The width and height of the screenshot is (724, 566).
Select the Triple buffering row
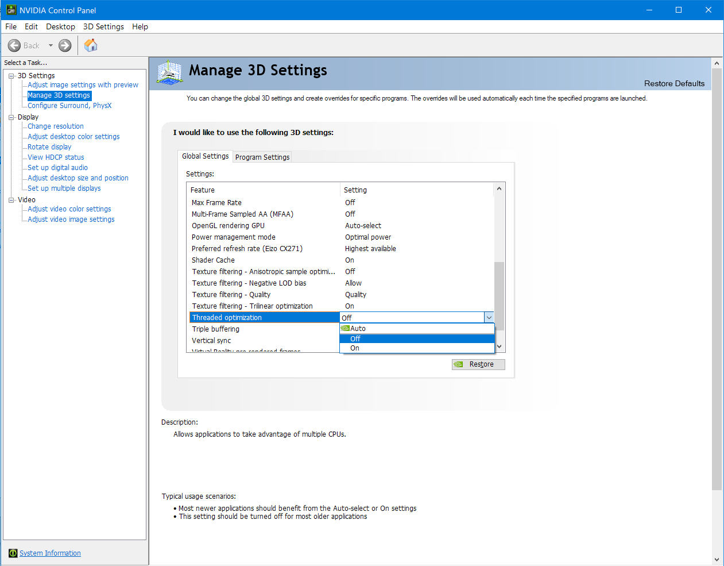[x=264, y=329]
